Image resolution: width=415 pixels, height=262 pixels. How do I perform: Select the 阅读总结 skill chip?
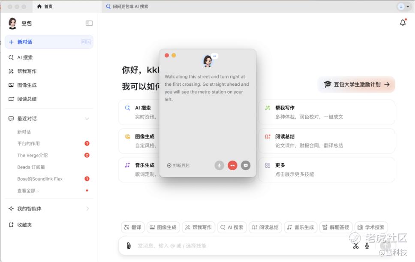pos(265,227)
